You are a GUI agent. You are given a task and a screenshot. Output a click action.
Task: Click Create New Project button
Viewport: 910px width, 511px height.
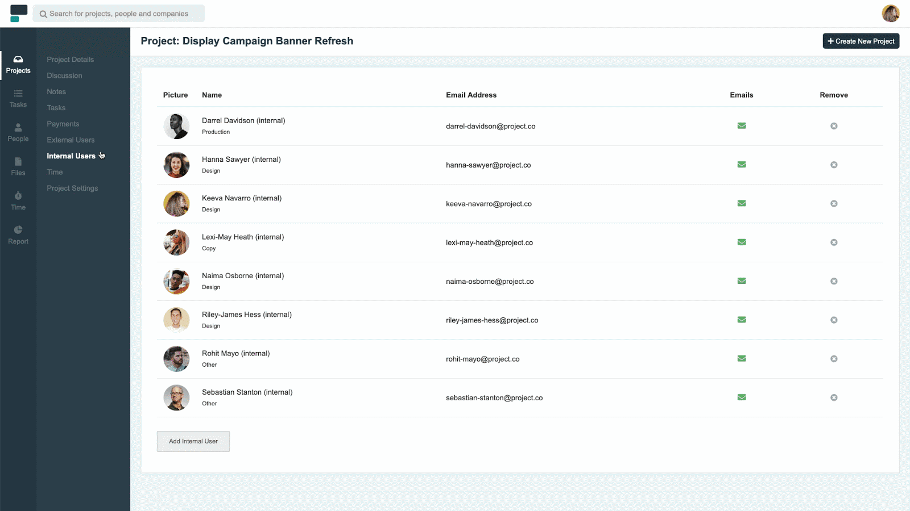[861, 41]
